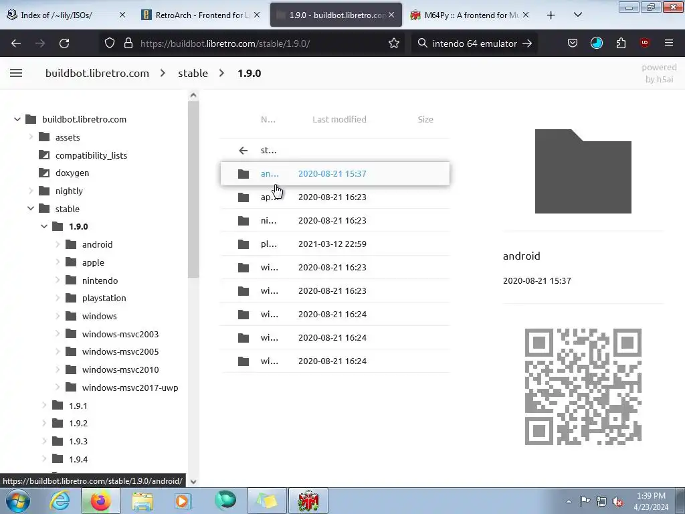
Task: Click the search box with 'intendo 64 emulator'
Action: tap(474, 44)
